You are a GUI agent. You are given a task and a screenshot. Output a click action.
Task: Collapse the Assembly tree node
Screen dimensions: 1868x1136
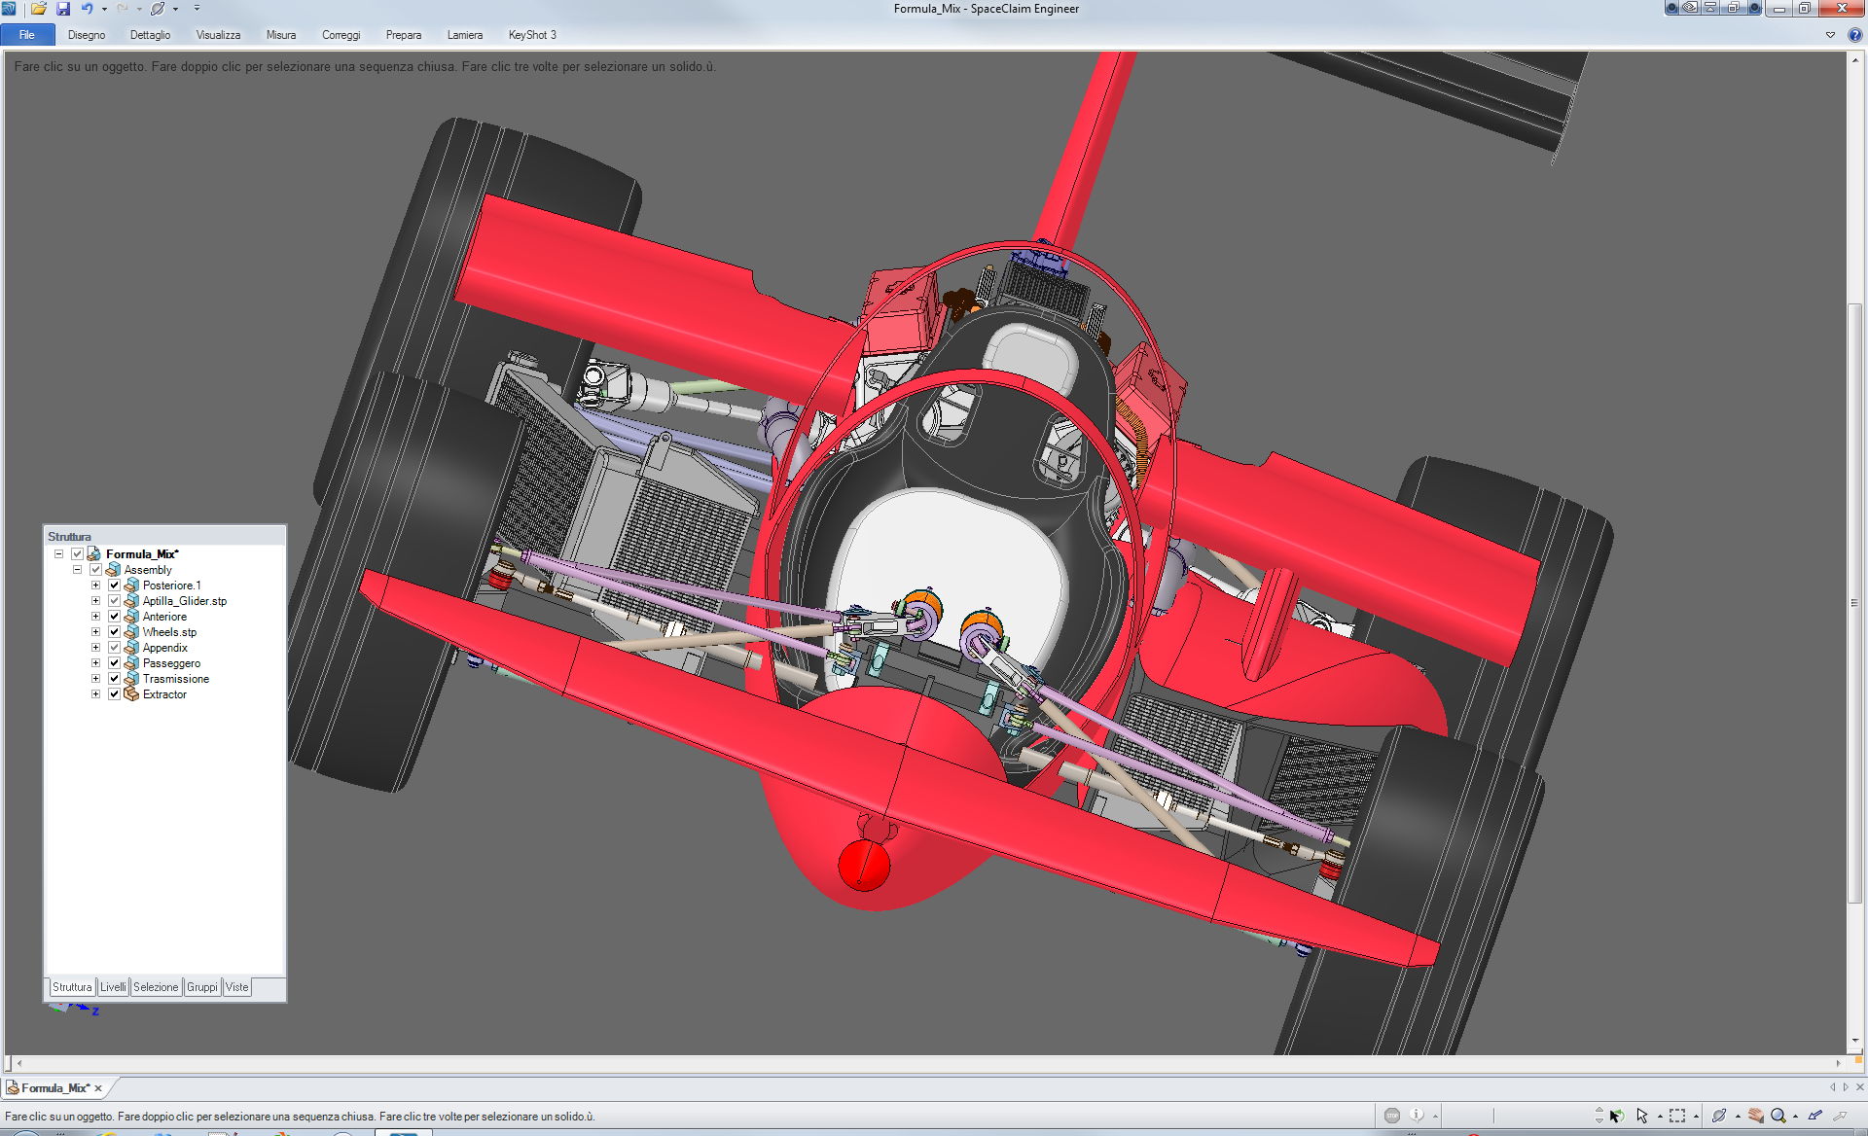(77, 570)
